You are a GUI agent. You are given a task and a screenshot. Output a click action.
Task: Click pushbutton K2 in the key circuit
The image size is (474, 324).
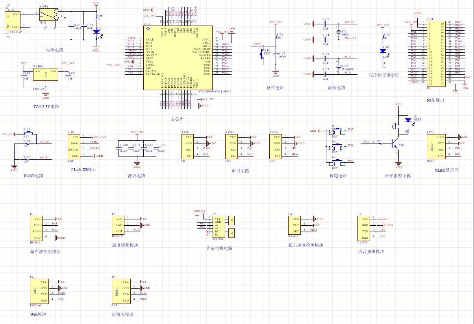tap(337, 147)
